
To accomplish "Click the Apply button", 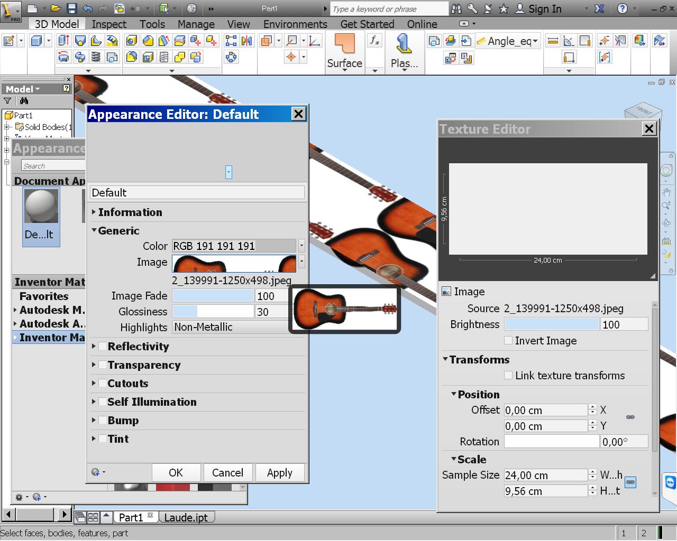I will click(x=280, y=473).
